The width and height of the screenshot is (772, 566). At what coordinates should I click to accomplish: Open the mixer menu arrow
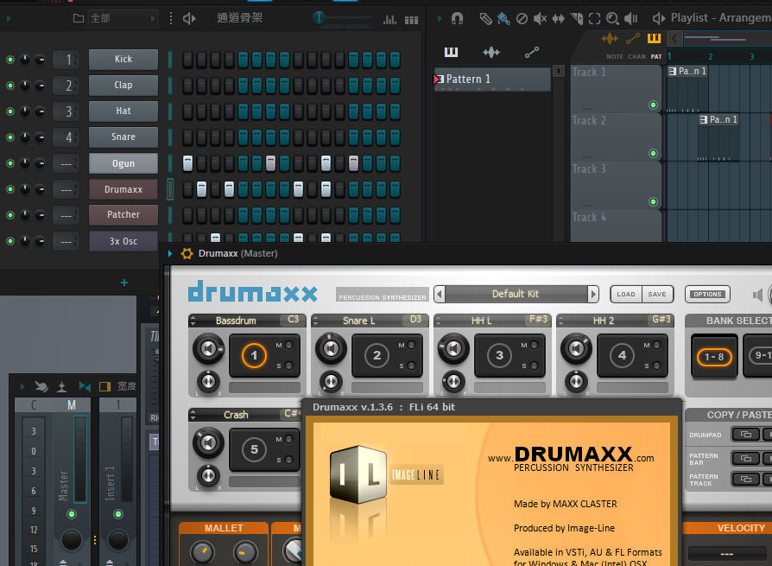(22, 386)
